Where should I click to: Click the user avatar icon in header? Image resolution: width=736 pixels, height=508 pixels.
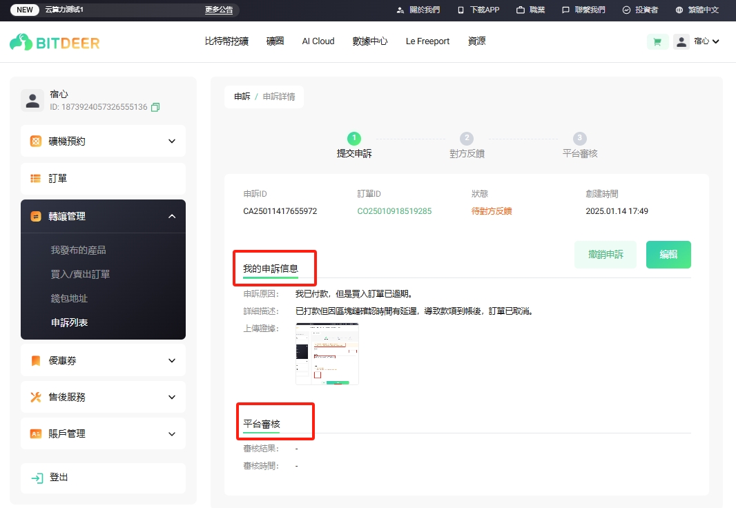[681, 41]
